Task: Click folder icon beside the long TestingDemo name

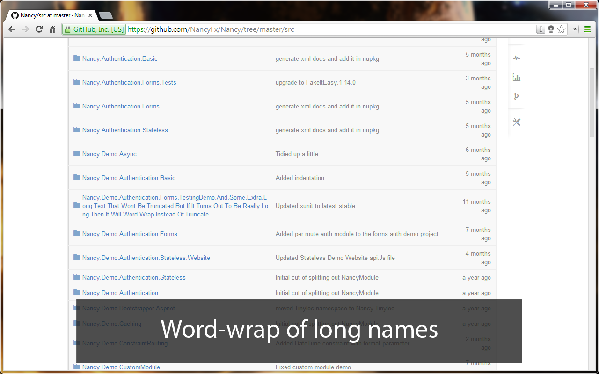Action: tap(77, 205)
